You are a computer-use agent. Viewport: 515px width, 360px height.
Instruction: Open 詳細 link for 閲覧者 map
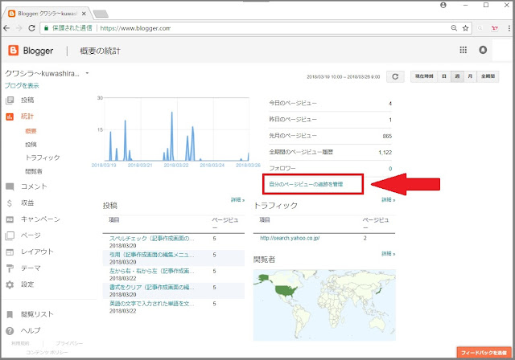(x=388, y=254)
